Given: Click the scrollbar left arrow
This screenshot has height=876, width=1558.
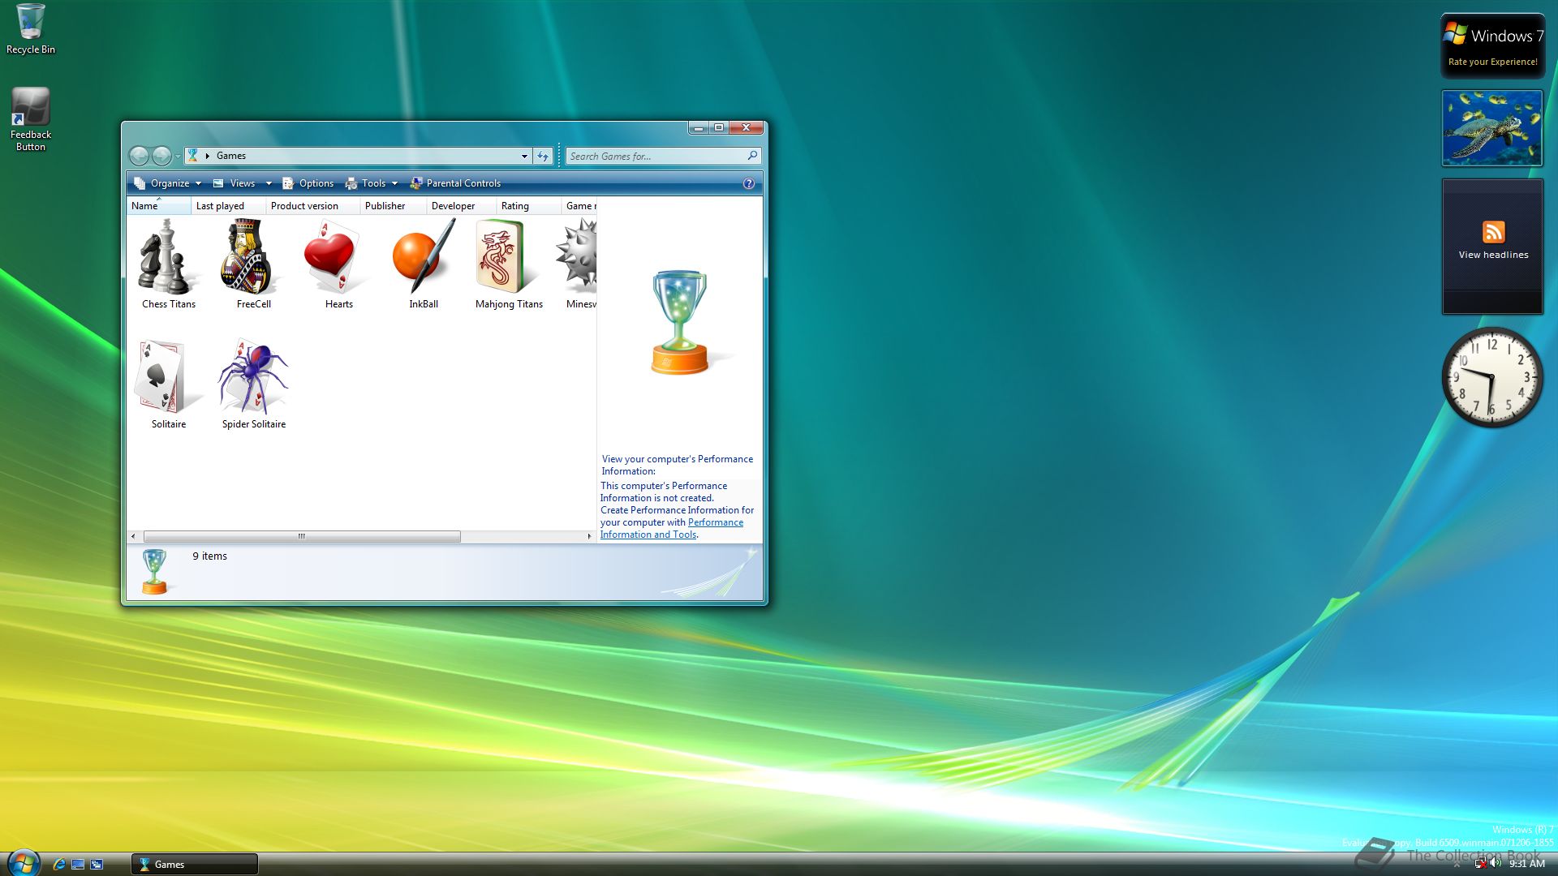Looking at the screenshot, I should [133, 536].
